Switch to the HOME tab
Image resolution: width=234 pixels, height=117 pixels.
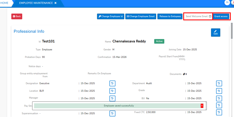point(4,3)
